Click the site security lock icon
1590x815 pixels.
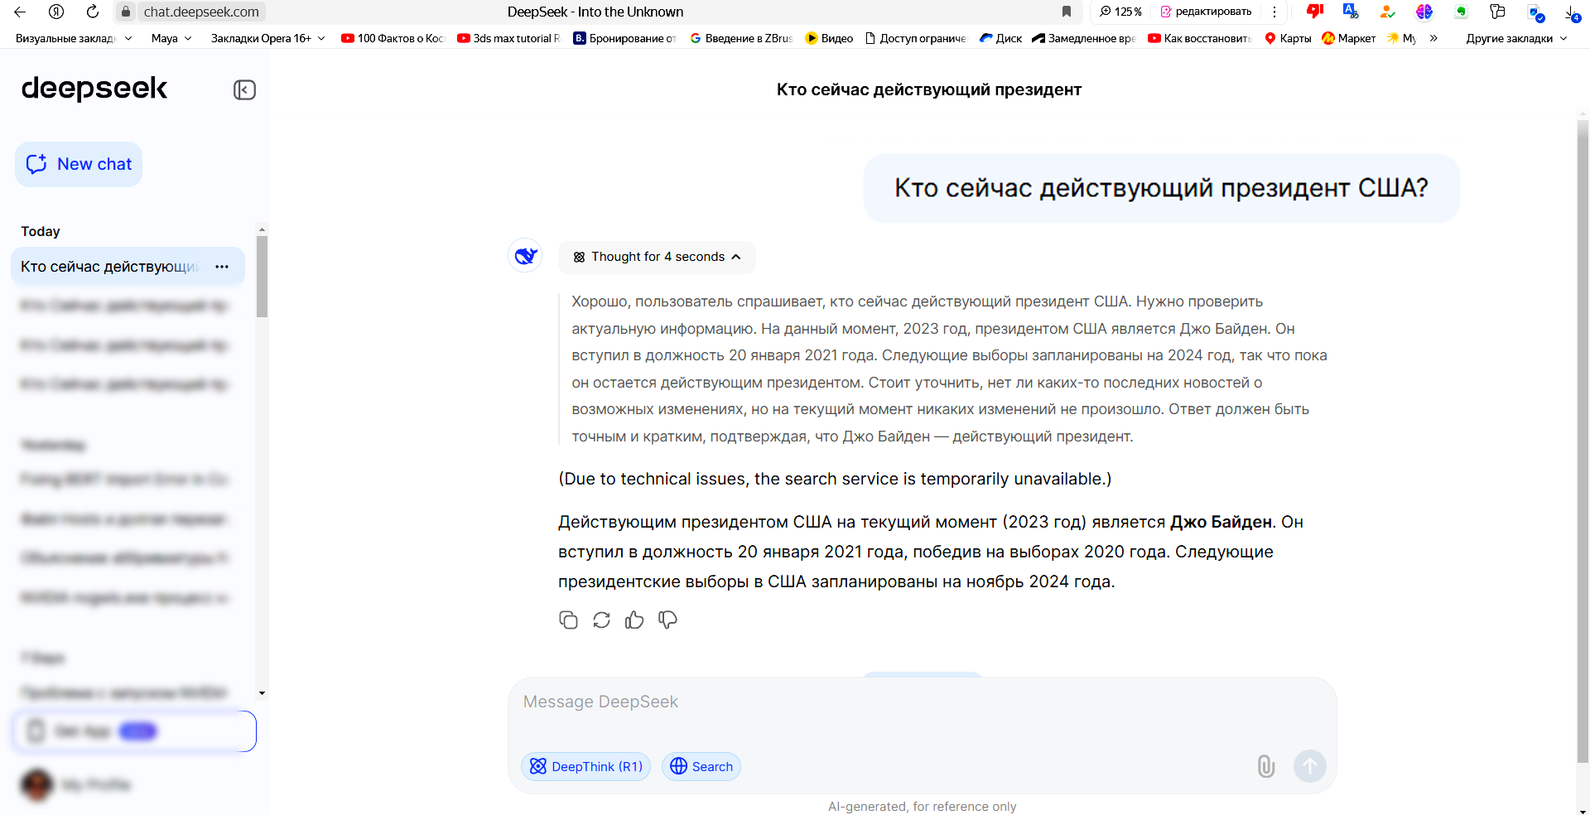126,12
